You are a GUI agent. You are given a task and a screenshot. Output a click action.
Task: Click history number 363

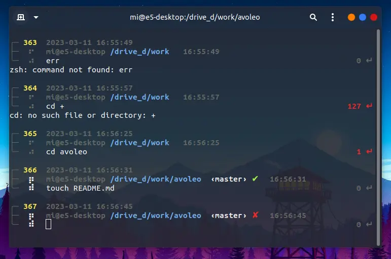click(30, 42)
